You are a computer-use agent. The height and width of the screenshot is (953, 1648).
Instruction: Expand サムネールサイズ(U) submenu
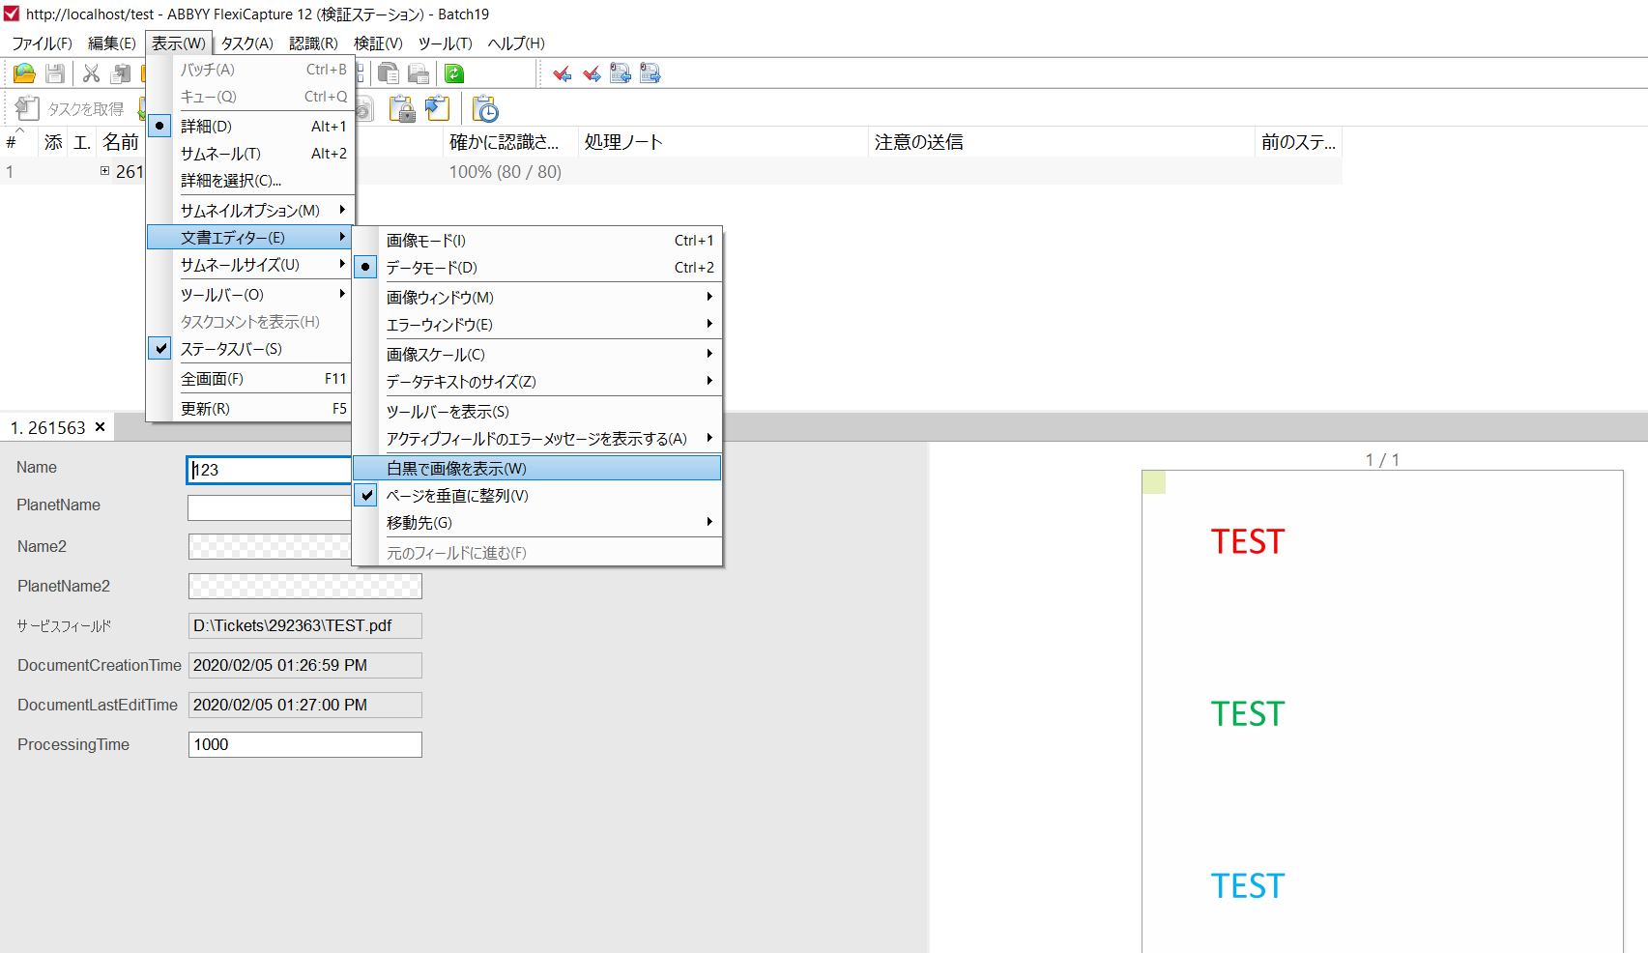tap(250, 264)
